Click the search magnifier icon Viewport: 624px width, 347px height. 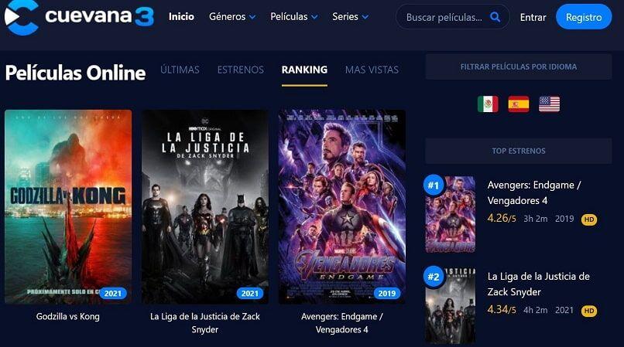[495, 17]
